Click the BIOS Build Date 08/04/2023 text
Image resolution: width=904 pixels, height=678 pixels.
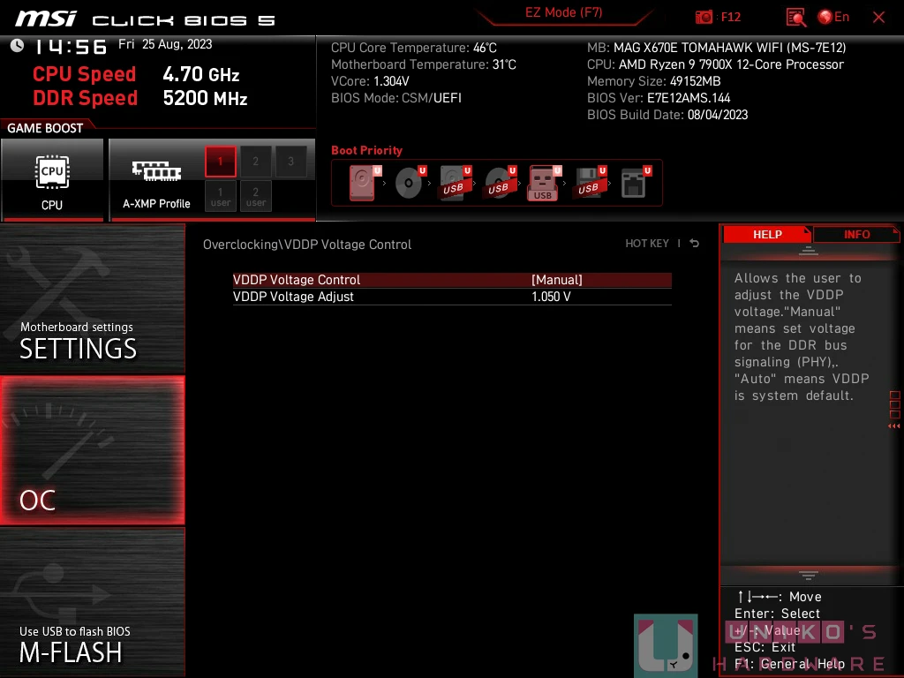[x=667, y=115]
